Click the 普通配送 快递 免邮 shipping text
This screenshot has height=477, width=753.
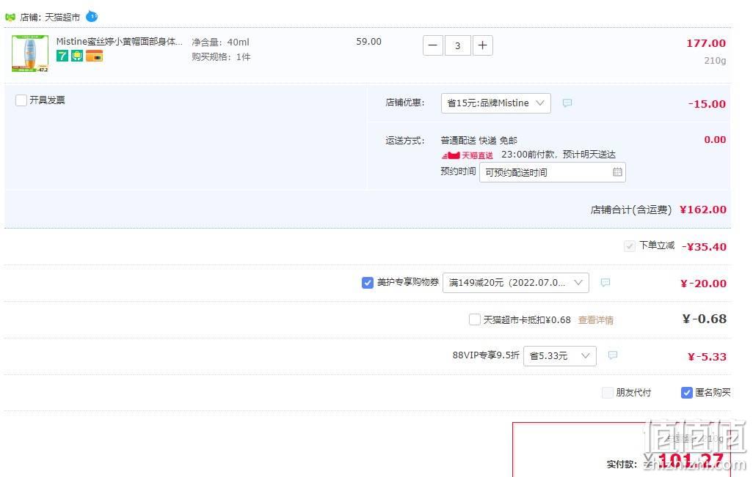(x=479, y=141)
